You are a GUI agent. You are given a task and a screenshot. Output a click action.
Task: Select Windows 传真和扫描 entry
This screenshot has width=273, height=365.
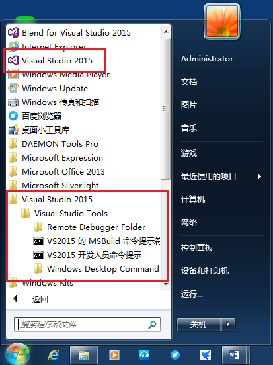click(x=61, y=102)
